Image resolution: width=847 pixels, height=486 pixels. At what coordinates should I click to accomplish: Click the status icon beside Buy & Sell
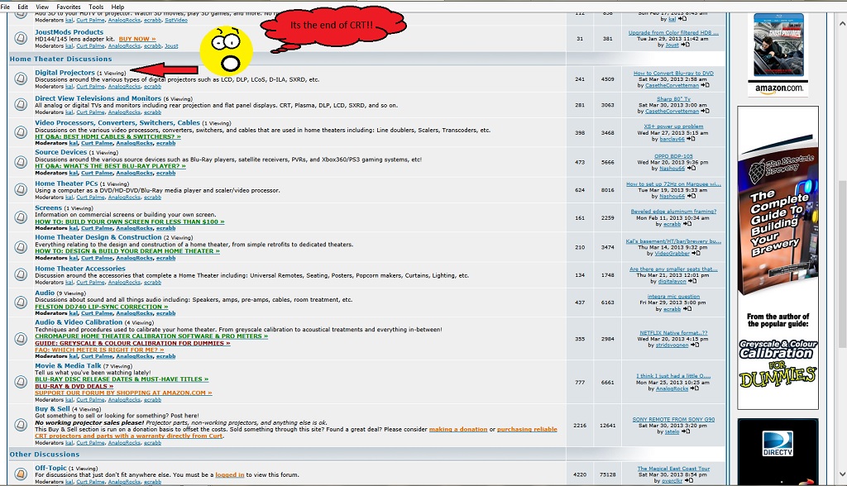point(21,425)
